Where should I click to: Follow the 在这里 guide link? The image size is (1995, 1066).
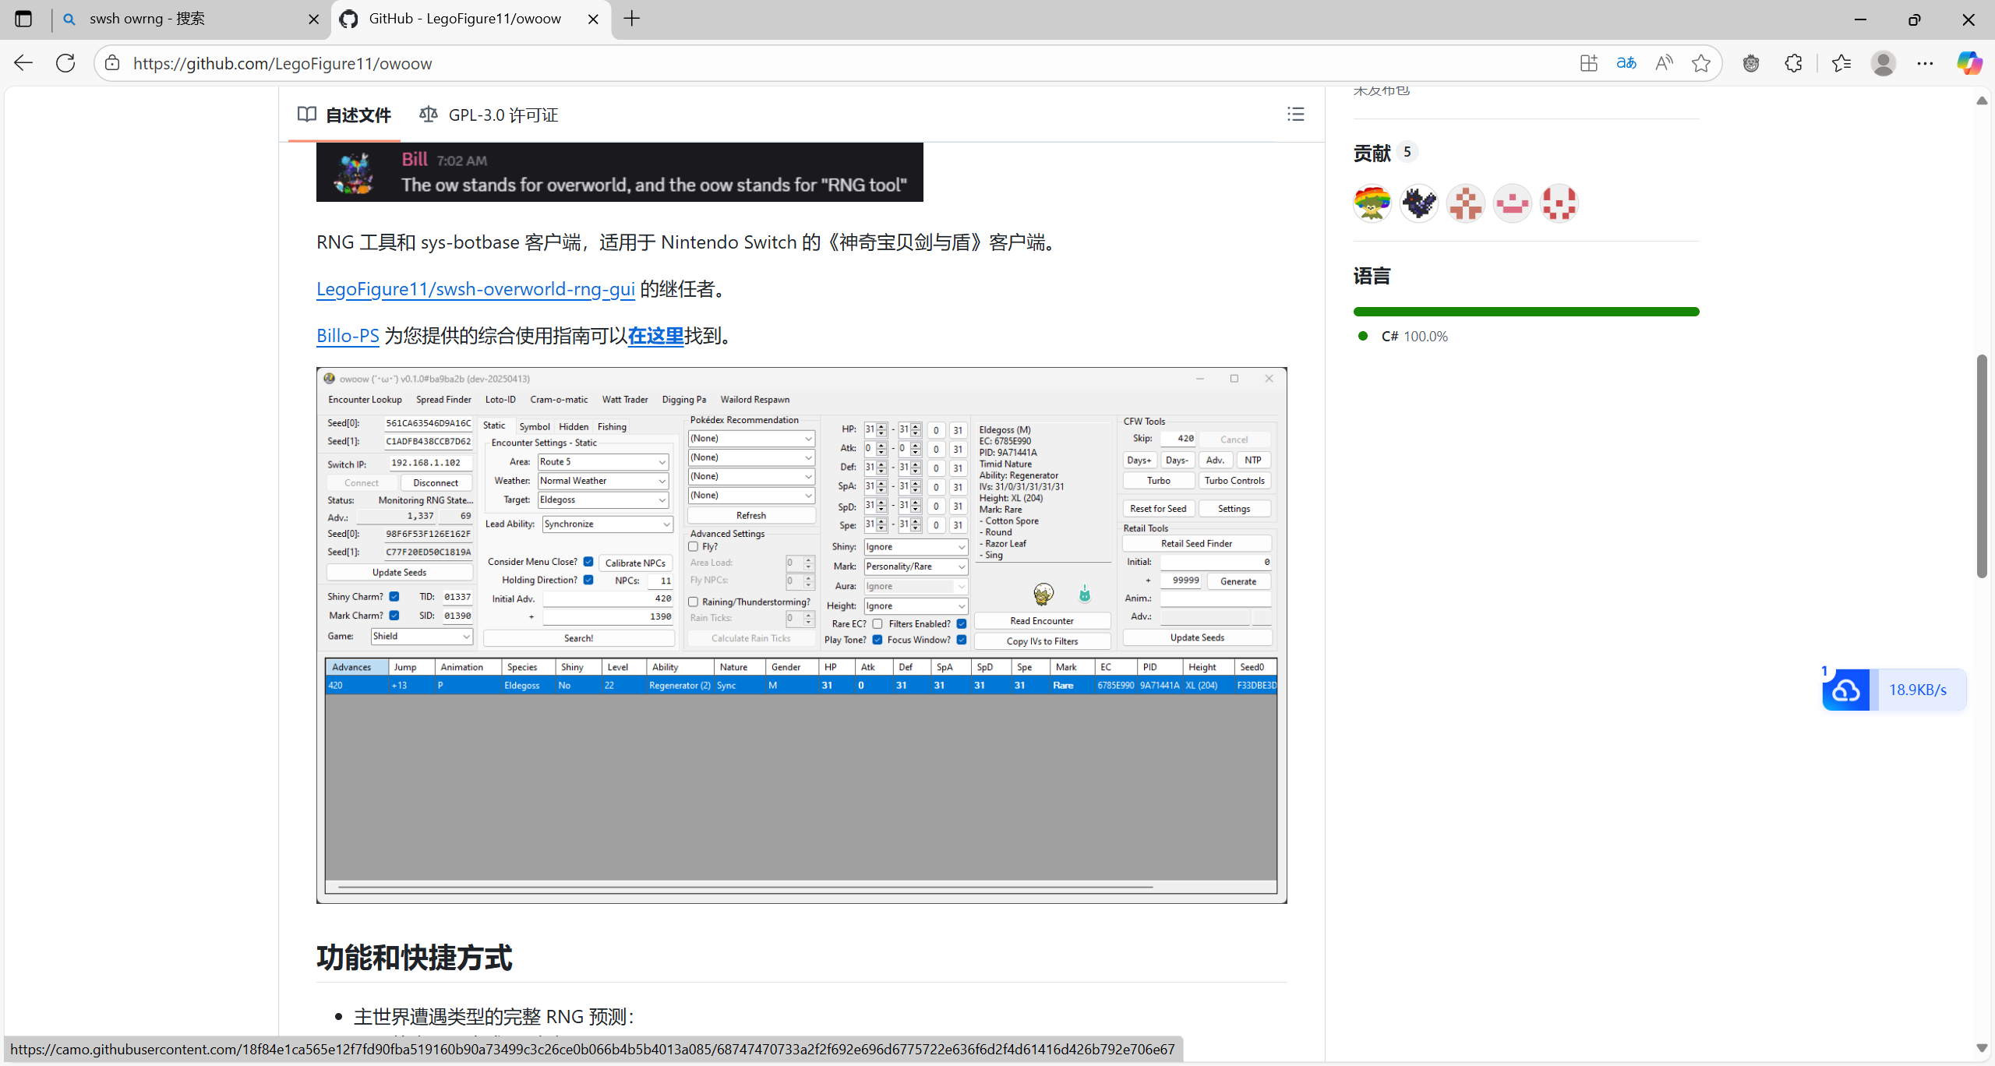[655, 336]
